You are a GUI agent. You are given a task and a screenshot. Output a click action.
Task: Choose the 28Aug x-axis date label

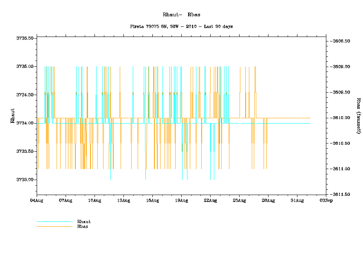pos(268,200)
